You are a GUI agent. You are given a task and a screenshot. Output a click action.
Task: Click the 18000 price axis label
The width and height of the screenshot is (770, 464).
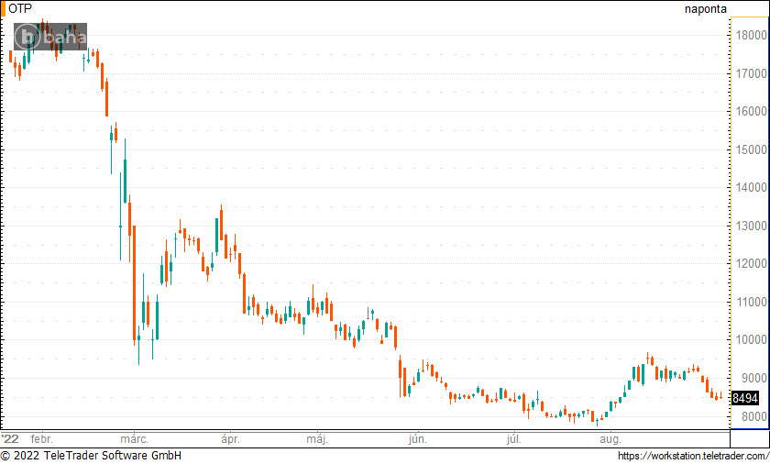[x=751, y=35]
